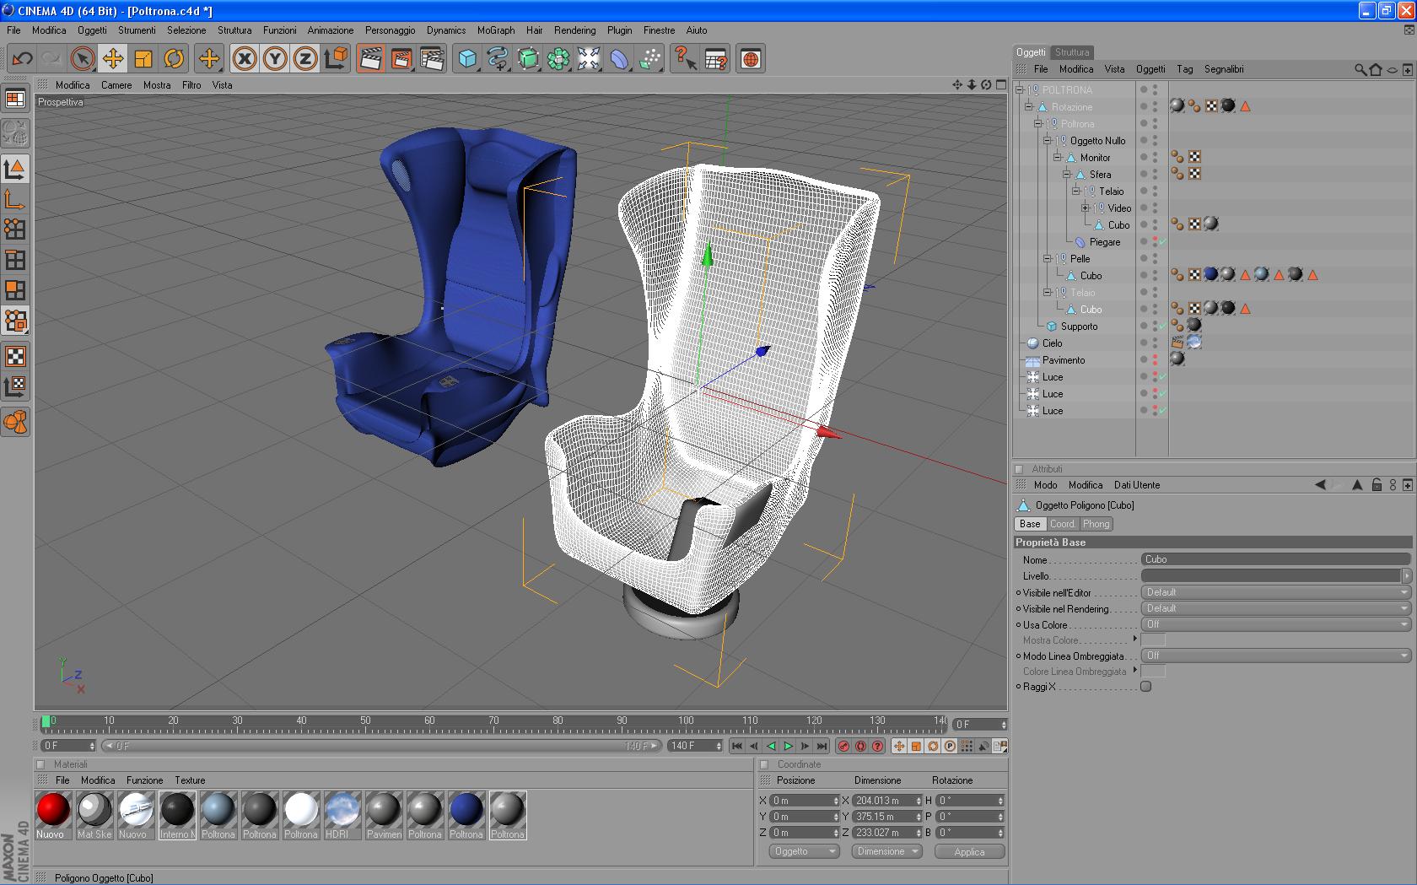
Task: Enable the Raggi X checkbox
Action: coord(1145,687)
